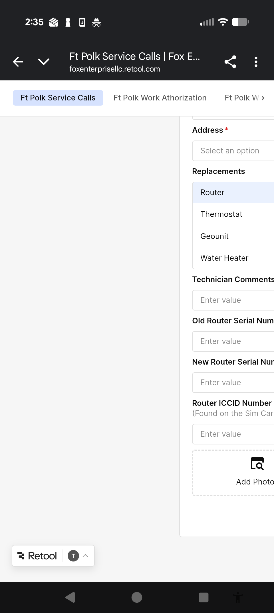Tap the share icon in browser bar

[230, 62]
